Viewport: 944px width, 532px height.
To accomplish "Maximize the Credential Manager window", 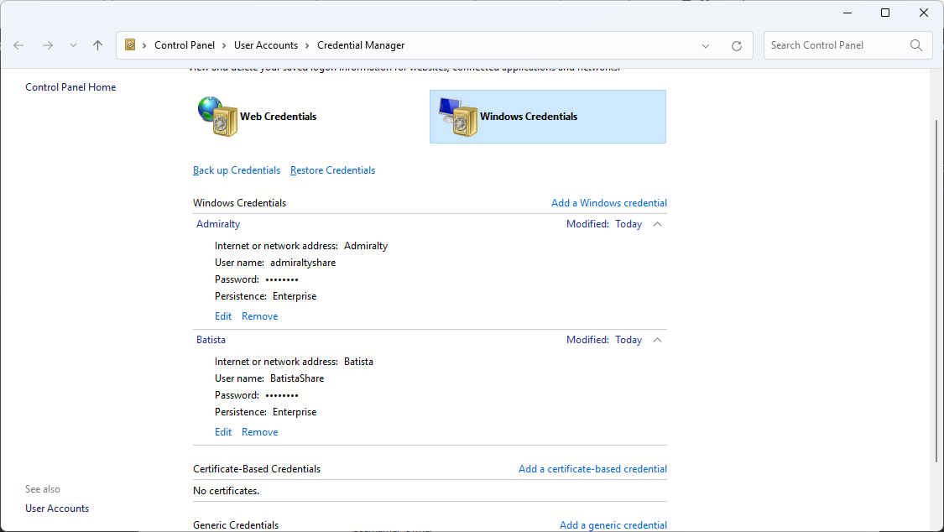I will point(885,13).
